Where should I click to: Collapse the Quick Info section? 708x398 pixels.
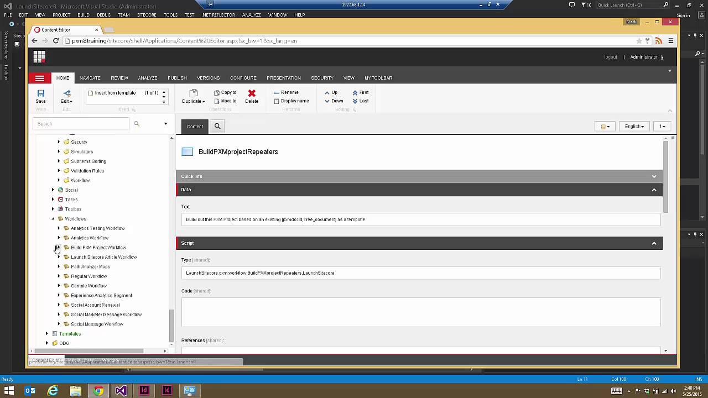click(654, 176)
